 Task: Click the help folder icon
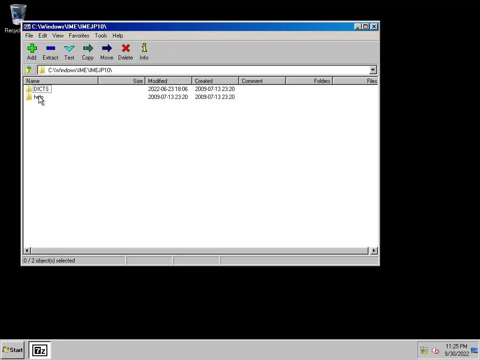29,97
